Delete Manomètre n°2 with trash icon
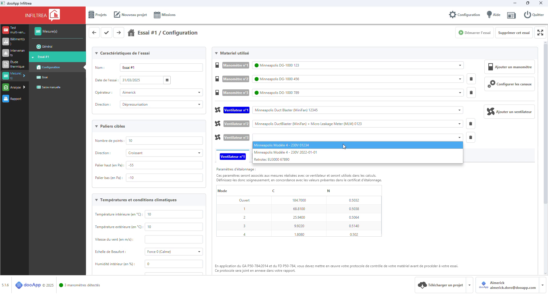Viewport: 548px width, 294px height. pos(471,79)
